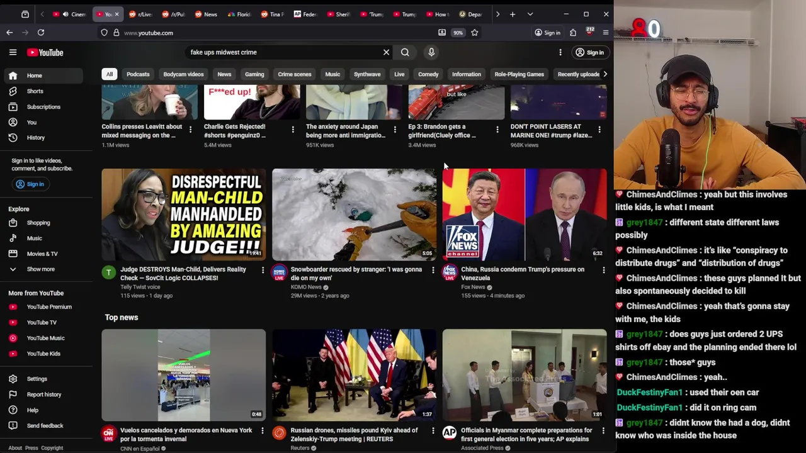Click the YouTube logo
The width and height of the screenshot is (806, 453).
(45, 52)
